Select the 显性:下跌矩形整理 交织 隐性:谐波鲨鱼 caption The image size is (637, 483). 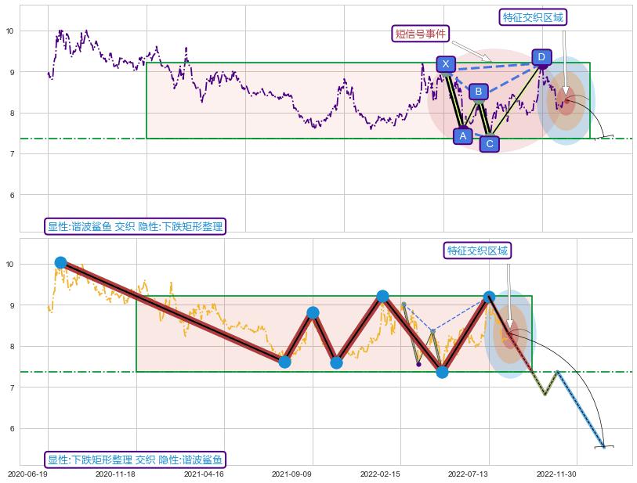click(136, 460)
